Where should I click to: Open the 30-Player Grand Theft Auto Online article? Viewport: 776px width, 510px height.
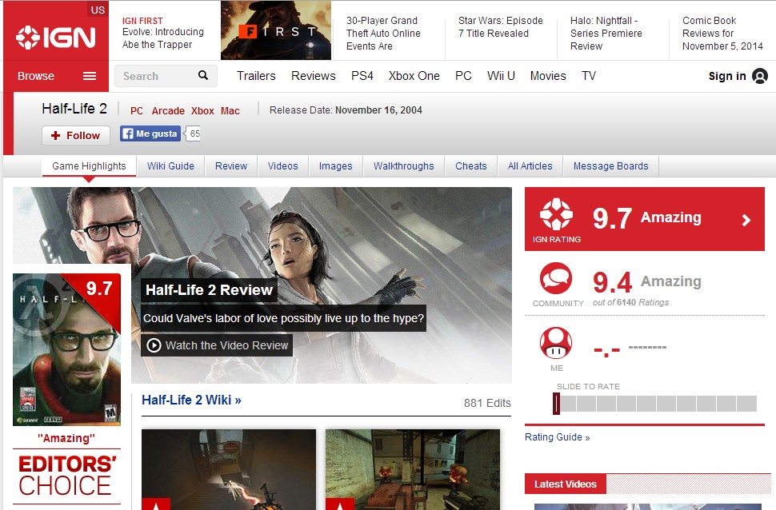(383, 33)
